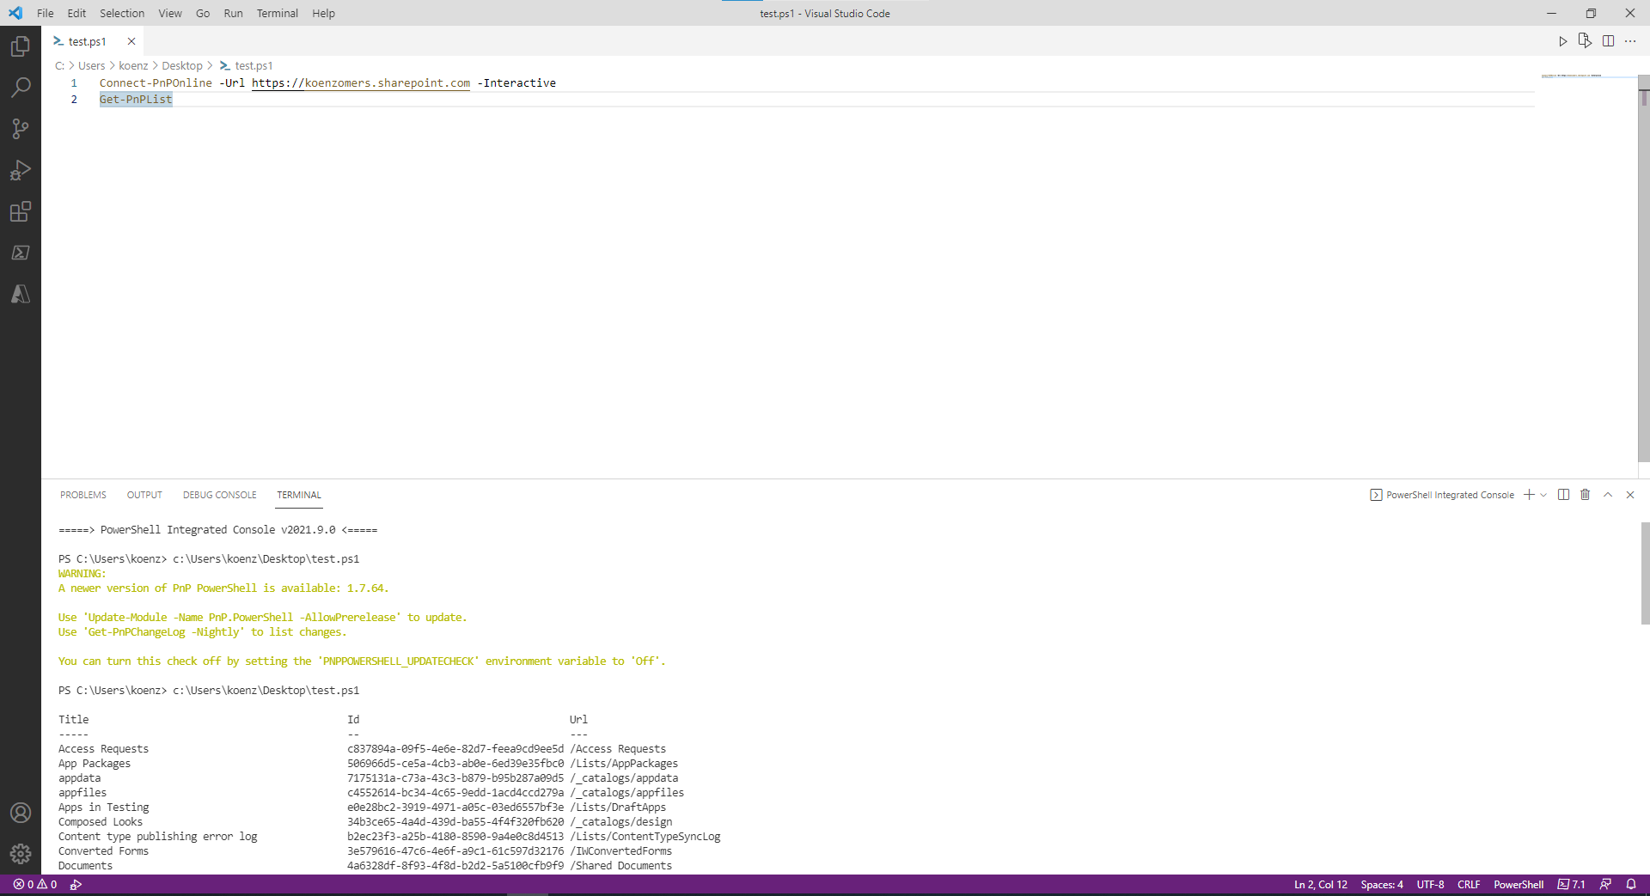Click the -Interactive parameter in line 1
This screenshot has width=1650, height=896.
516,83
